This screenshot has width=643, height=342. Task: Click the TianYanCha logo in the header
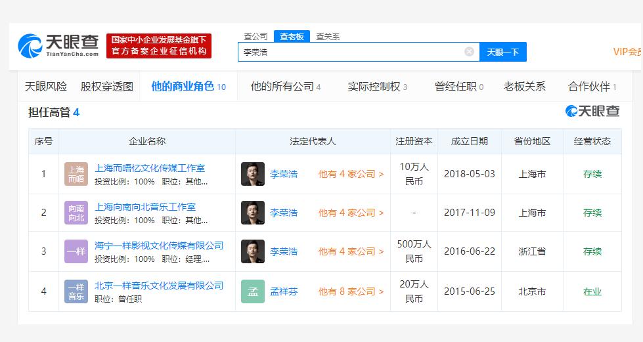pyautogui.click(x=58, y=45)
